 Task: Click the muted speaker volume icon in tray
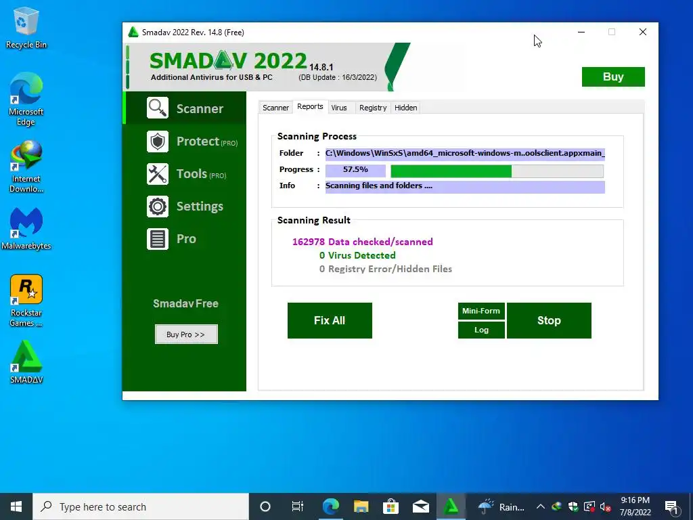tap(606, 506)
